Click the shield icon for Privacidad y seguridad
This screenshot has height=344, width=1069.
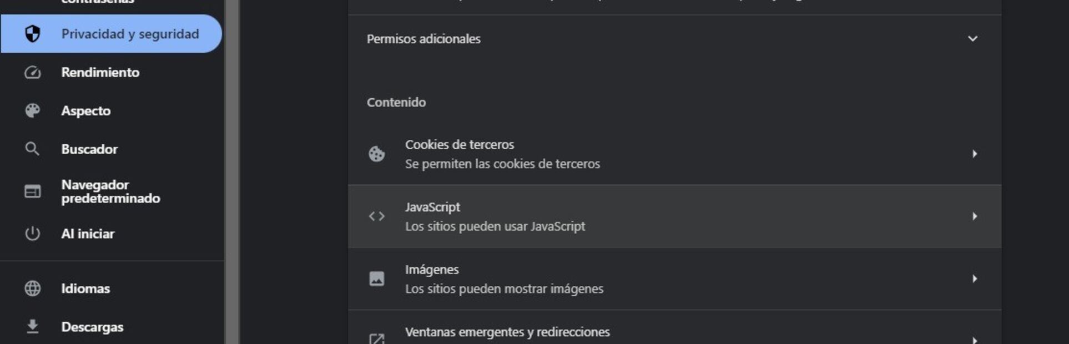33,34
